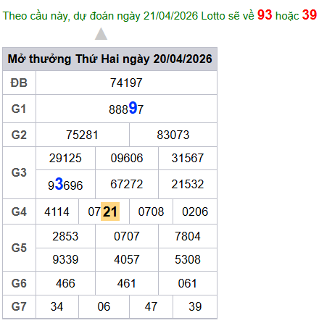
Task: Click the G3 row label
Action: [19, 172]
